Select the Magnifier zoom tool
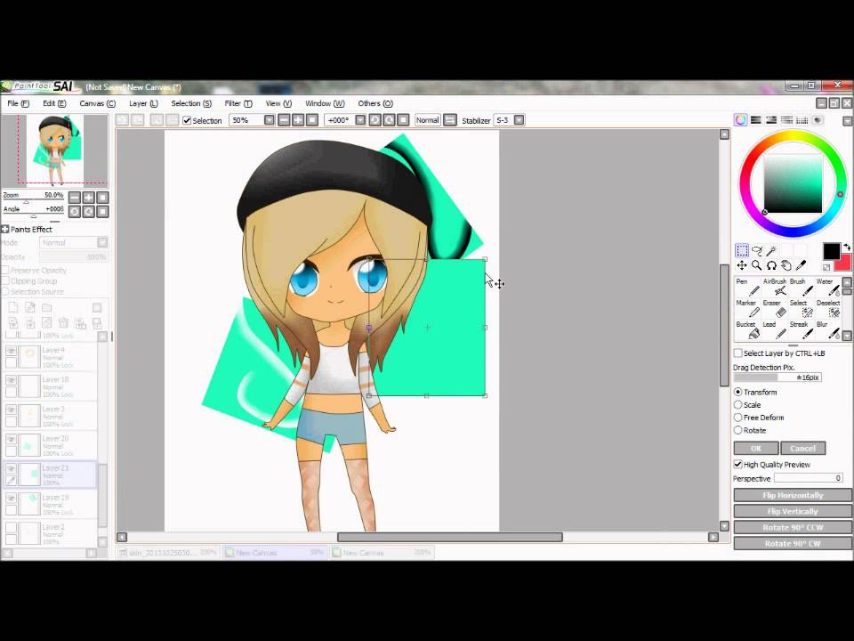Image resolution: width=854 pixels, height=641 pixels. 755,264
